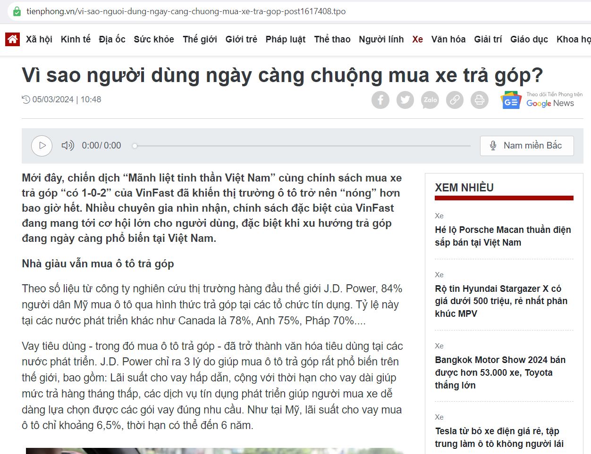The width and height of the screenshot is (591, 454).
Task: Mute the audio player volume
Action: tap(68, 146)
